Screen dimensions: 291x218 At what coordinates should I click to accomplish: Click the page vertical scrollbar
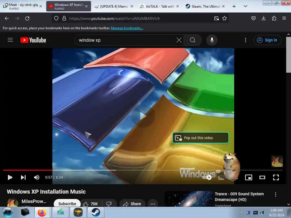(x=289, y=55)
